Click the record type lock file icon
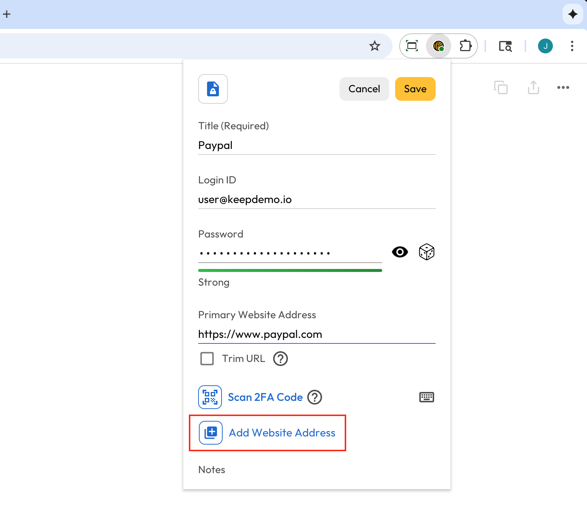587x512 pixels. click(213, 89)
